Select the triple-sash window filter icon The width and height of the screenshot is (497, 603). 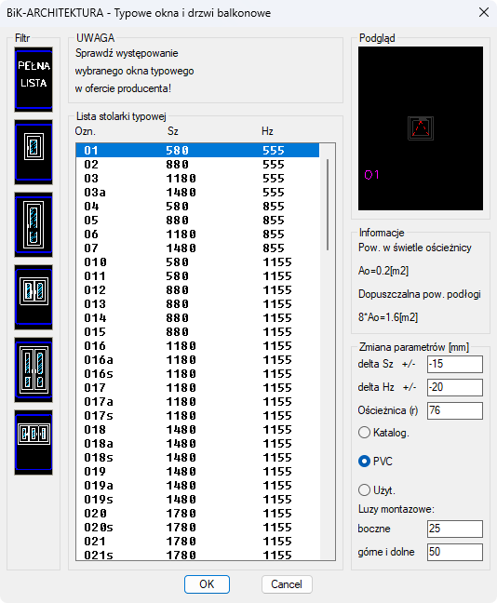point(34,442)
